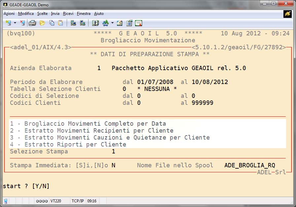Open the Finestra menu

click(x=84, y=14)
